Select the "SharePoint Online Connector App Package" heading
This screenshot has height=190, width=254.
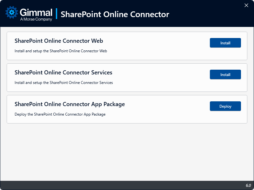(x=70, y=104)
